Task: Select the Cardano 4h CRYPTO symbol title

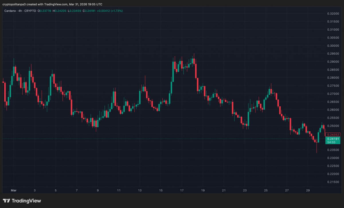Action: coord(20,11)
